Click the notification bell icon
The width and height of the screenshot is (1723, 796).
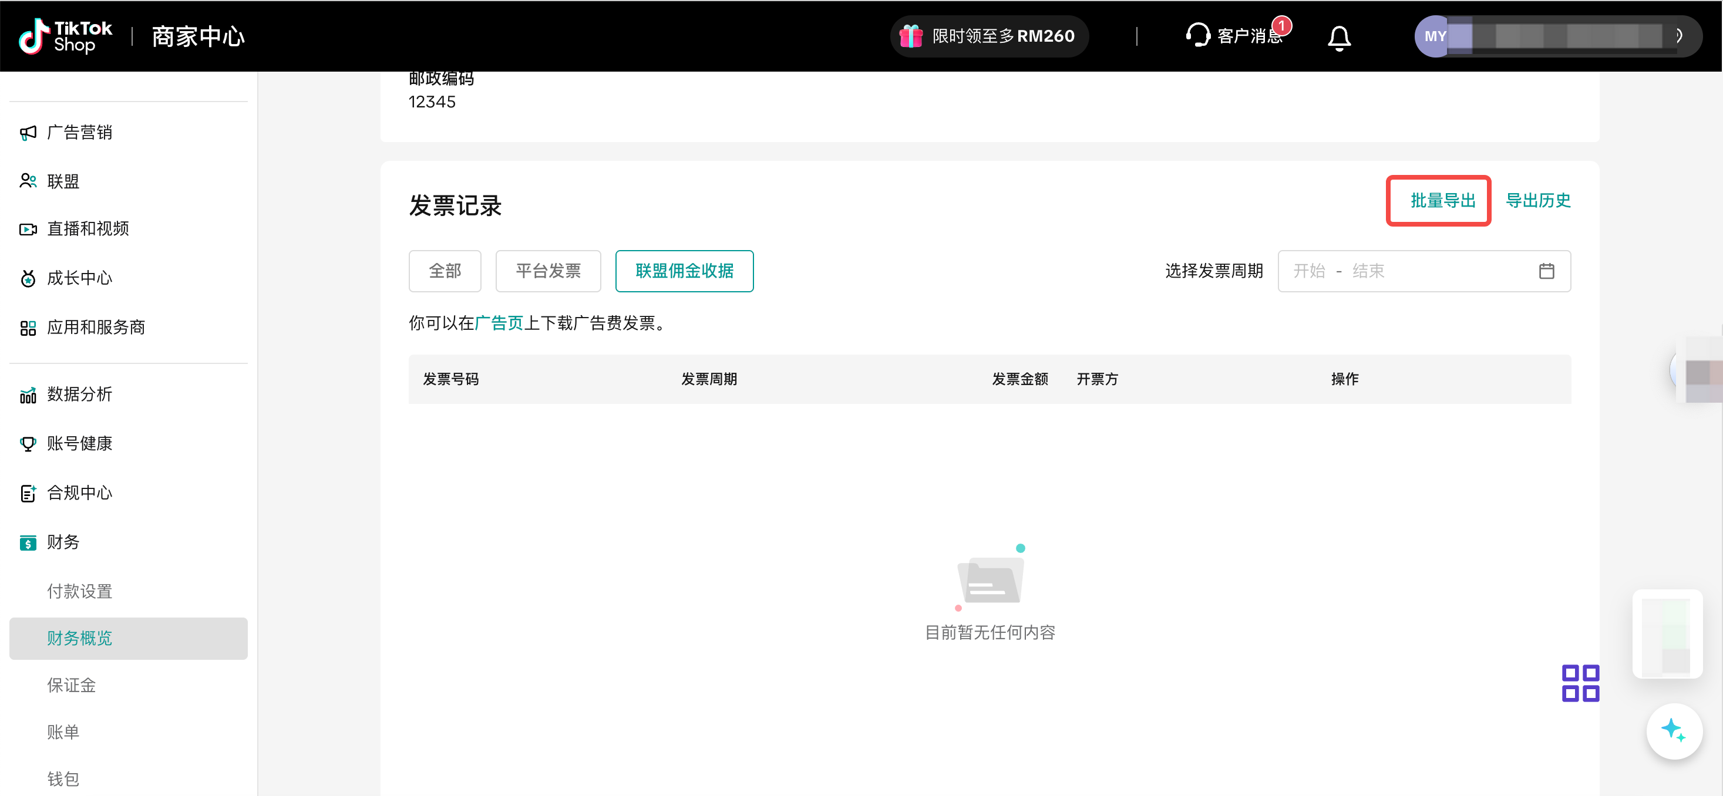1338,37
